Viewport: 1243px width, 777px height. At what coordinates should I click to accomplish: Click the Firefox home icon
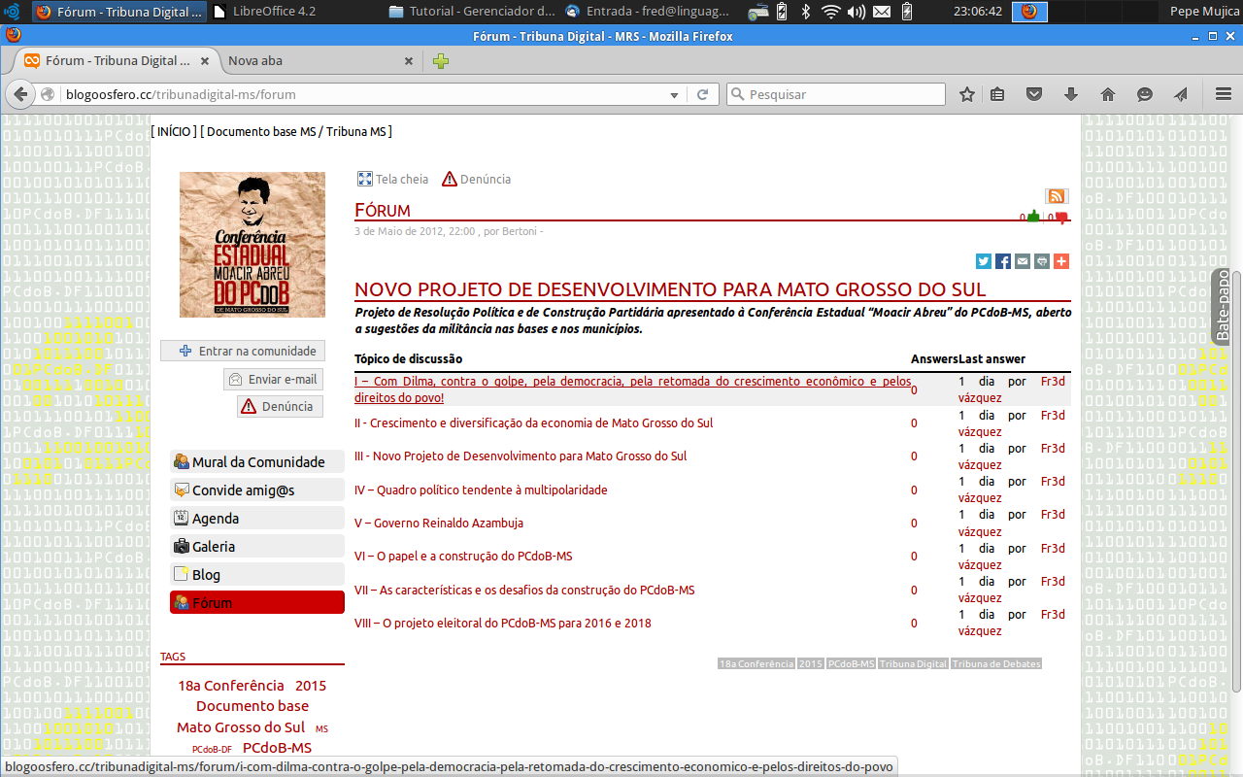(x=1108, y=94)
